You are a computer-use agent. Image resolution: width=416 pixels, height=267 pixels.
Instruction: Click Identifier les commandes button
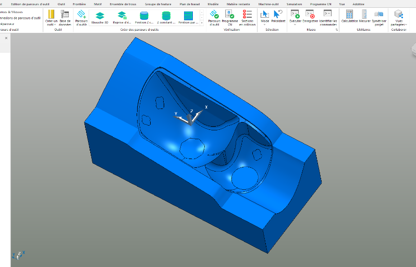pyautogui.click(x=328, y=17)
